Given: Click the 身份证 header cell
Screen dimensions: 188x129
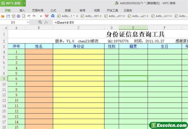Looking at the screenshot, I should (x=78, y=46).
